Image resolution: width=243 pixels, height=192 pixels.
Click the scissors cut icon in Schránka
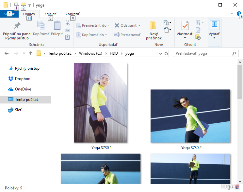pos(68,23)
